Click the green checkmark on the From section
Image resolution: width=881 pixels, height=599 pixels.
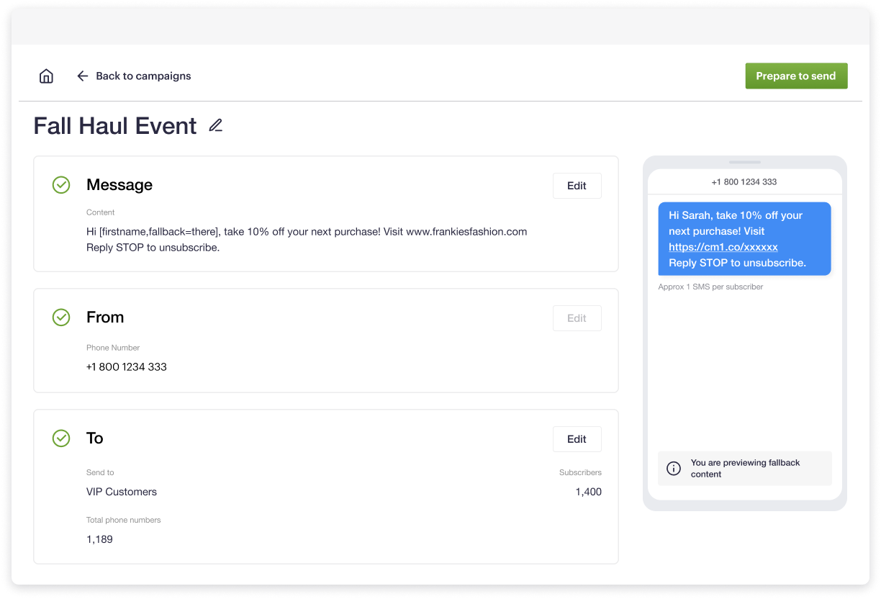[x=61, y=317]
